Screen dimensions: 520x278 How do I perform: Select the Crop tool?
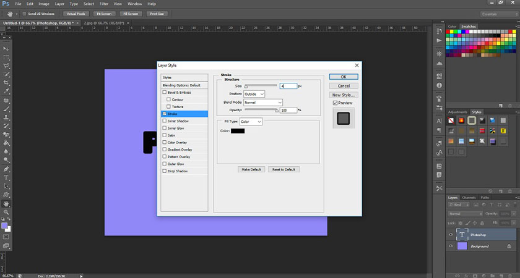point(6,83)
